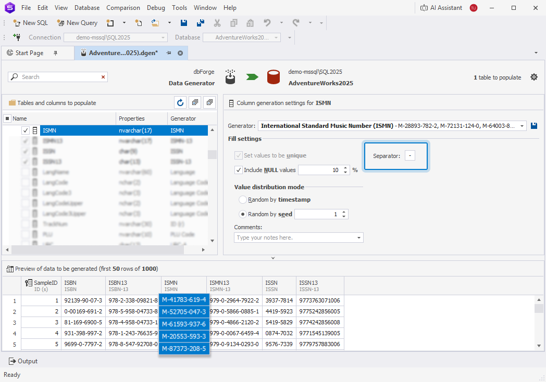Pin the Start Page tab

point(55,53)
